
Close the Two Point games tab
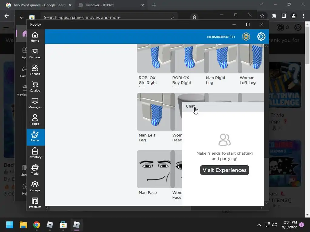(x=70, y=5)
